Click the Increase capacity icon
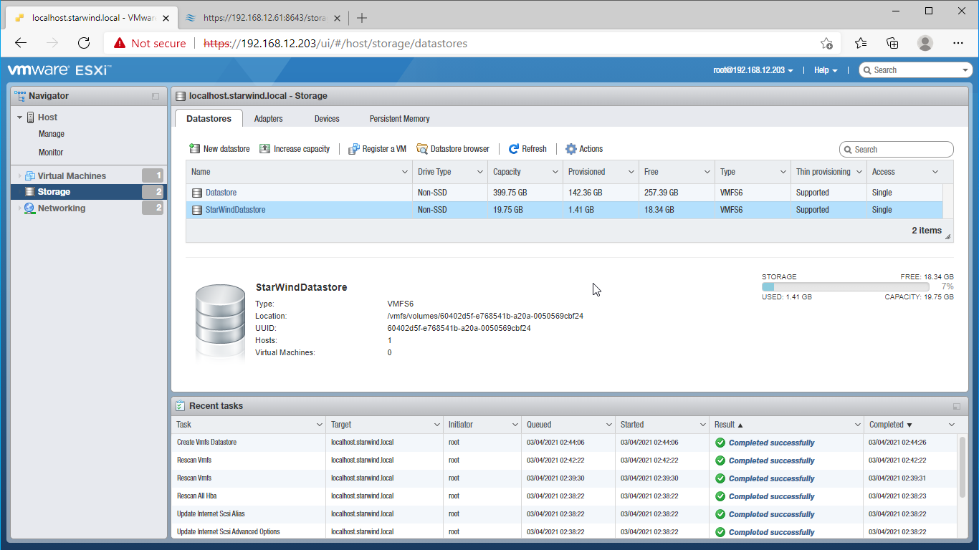This screenshot has height=550, width=979. pyautogui.click(x=264, y=149)
